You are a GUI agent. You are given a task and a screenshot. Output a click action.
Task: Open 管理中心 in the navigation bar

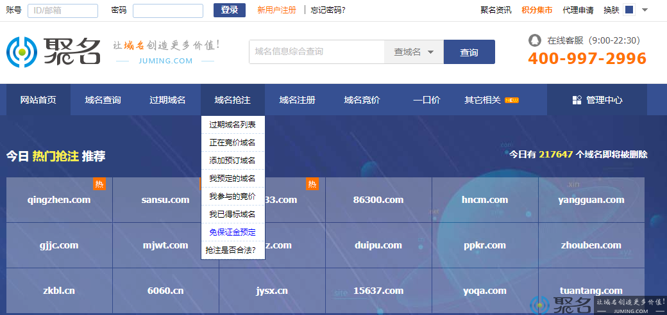point(597,100)
